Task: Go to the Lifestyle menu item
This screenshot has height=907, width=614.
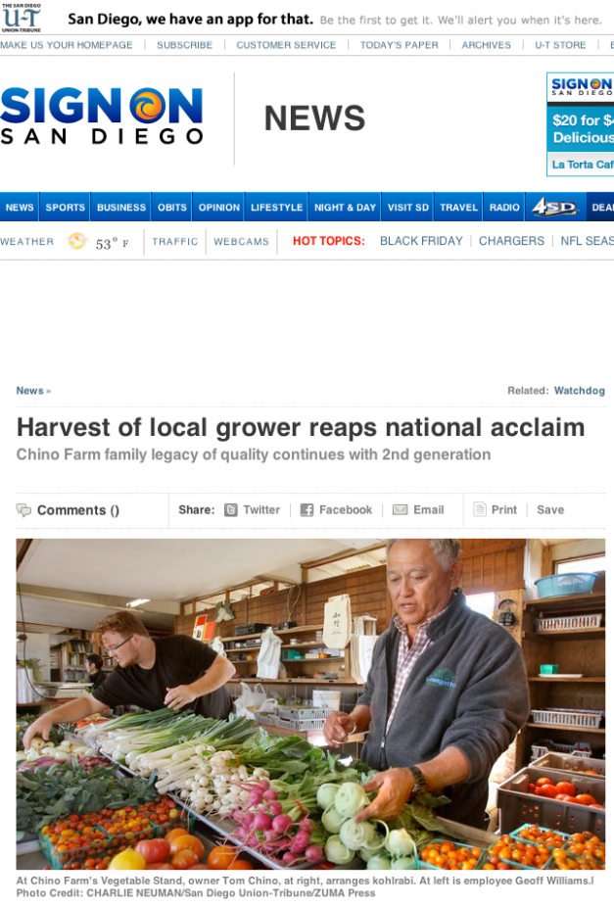Action: [276, 207]
